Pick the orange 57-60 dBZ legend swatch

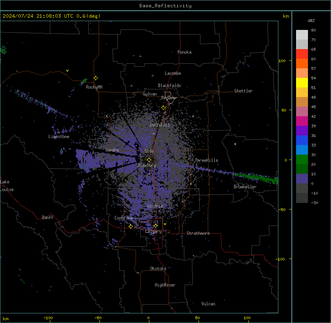302,63
